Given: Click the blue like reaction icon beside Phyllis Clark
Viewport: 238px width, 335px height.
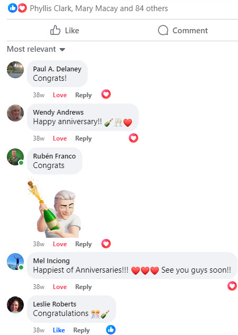Looking at the screenshot, I should coord(12,8).
